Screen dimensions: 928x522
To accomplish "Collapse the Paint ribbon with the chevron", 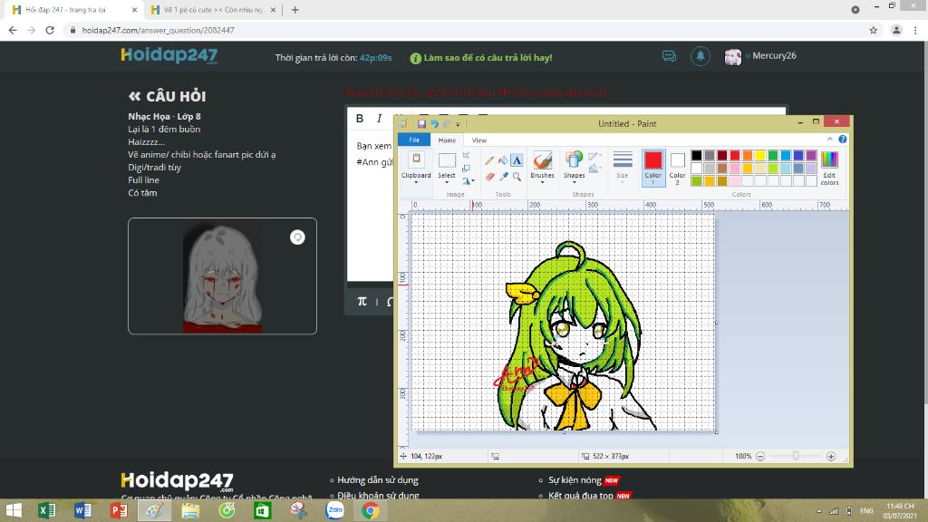I will pyautogui.click(x=830, y=140).
